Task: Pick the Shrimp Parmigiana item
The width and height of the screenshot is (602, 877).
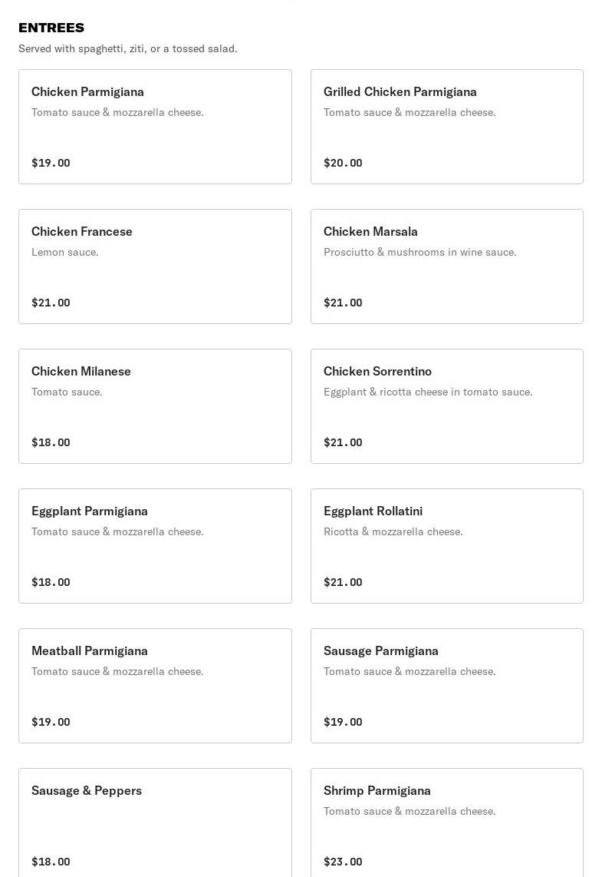Action: click(x=446, y=823)
